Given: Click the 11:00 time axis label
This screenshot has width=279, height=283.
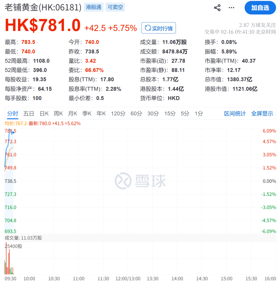Looking at the screenshot, I should (79, 279).
